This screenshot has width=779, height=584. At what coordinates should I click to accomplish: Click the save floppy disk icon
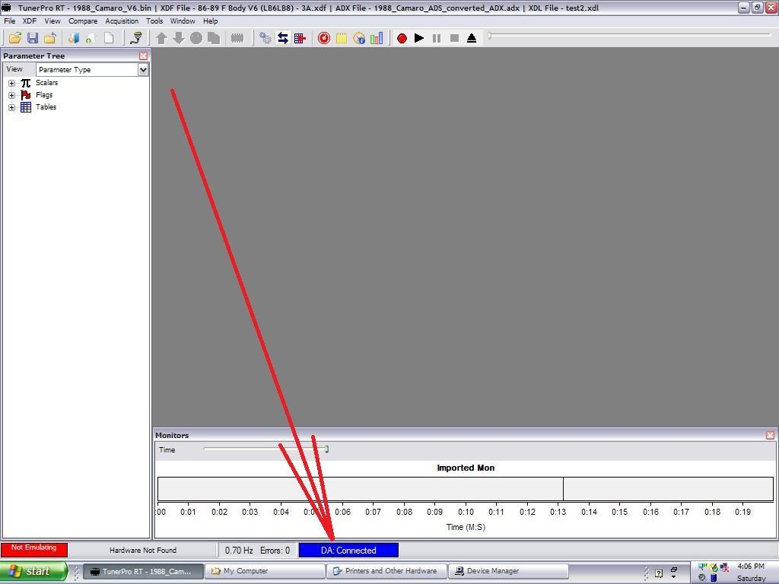pos(33,38)
